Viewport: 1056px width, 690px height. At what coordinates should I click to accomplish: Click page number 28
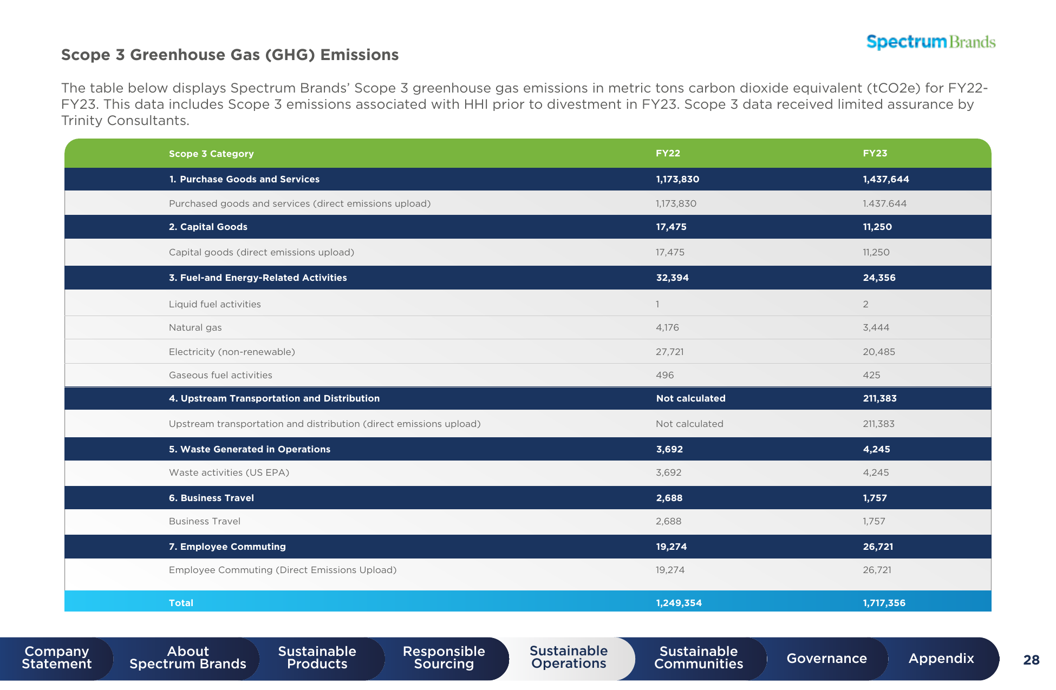(1031, 660)
